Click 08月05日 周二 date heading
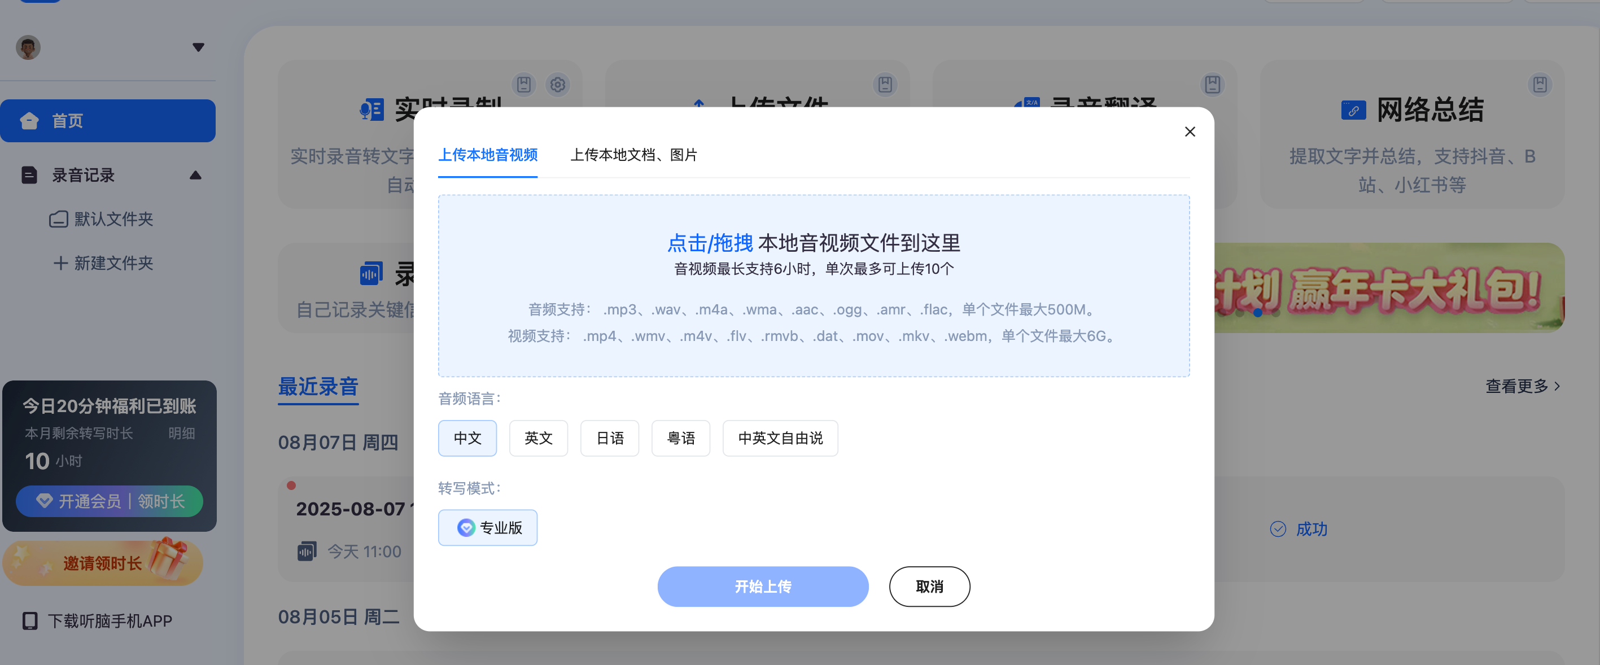This screenshot has width=1600, height=665. [339, 617]
